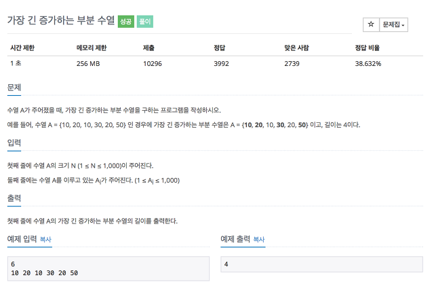Click the star favorite icon
434x288 pixels.
coord(371,24)
